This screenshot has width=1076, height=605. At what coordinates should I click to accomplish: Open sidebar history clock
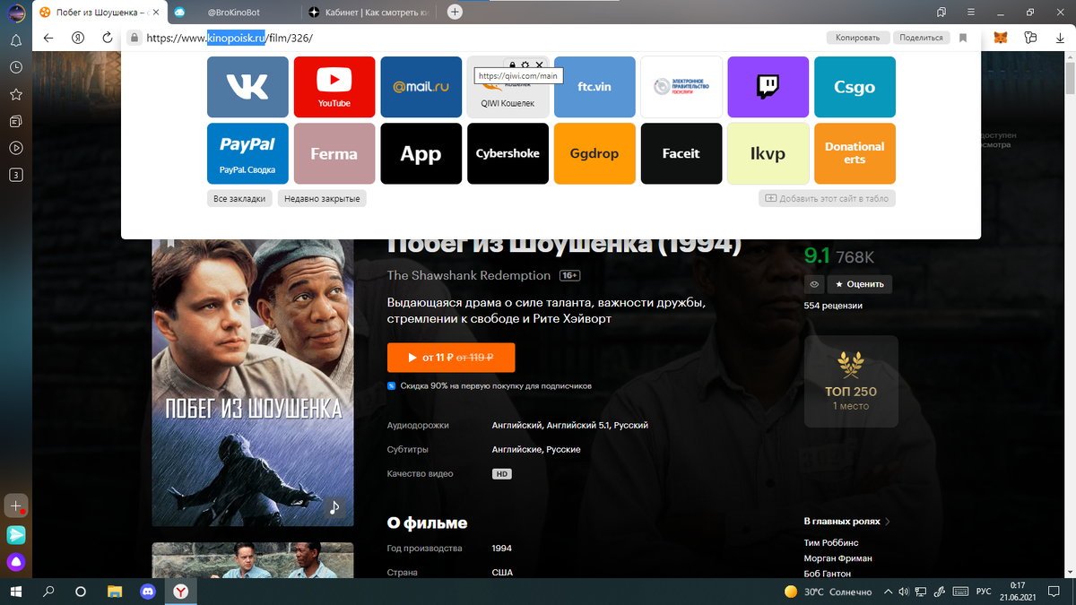pos(16,67)
